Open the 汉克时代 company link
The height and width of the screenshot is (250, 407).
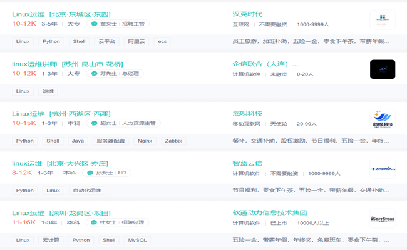247,14
